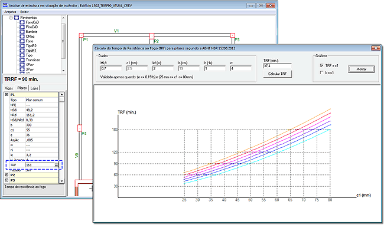
Task: Click the Barrilete floor icon
Action: (x=22, y=32)
